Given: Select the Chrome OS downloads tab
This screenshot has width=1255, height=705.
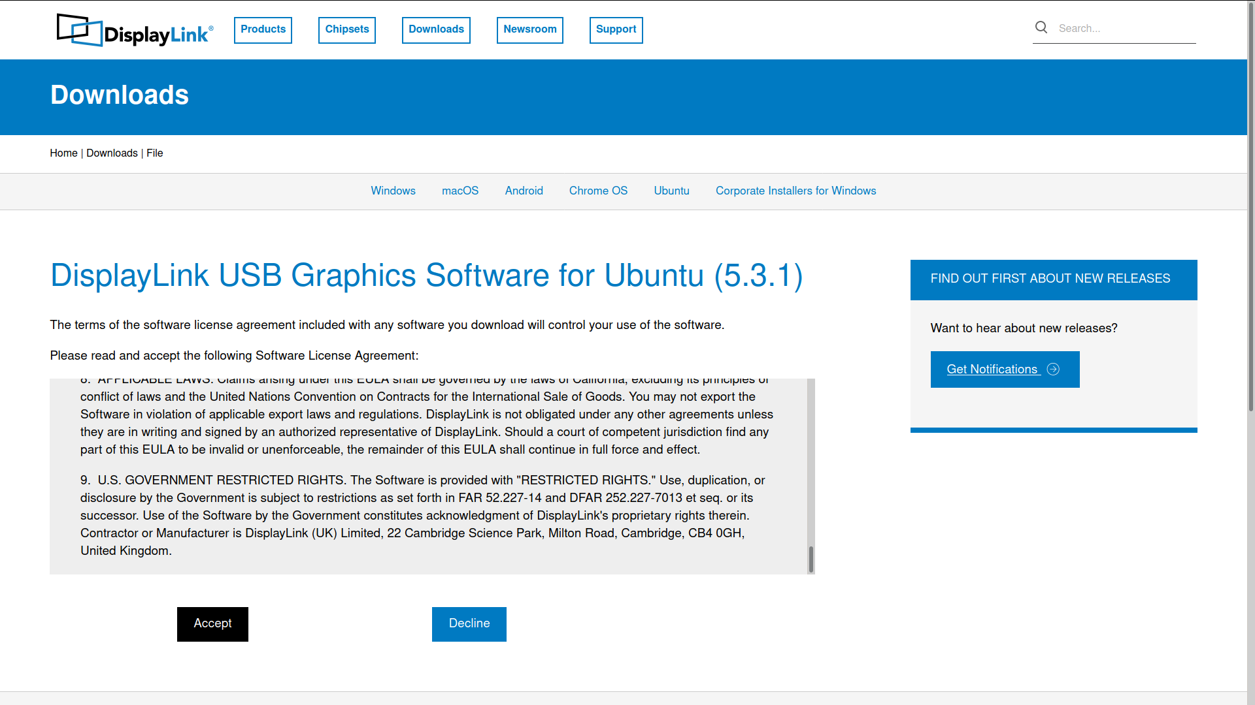Looking at the screenshot, I should (598, 191).
